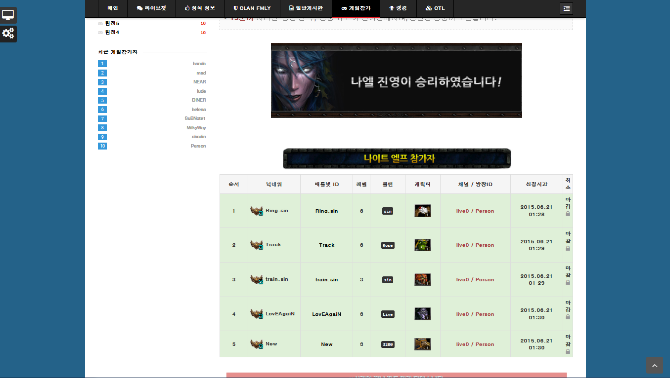Click the lock icon in the Ring.sin row
This screenshot has width=670, height=378.
click(568, 214)
